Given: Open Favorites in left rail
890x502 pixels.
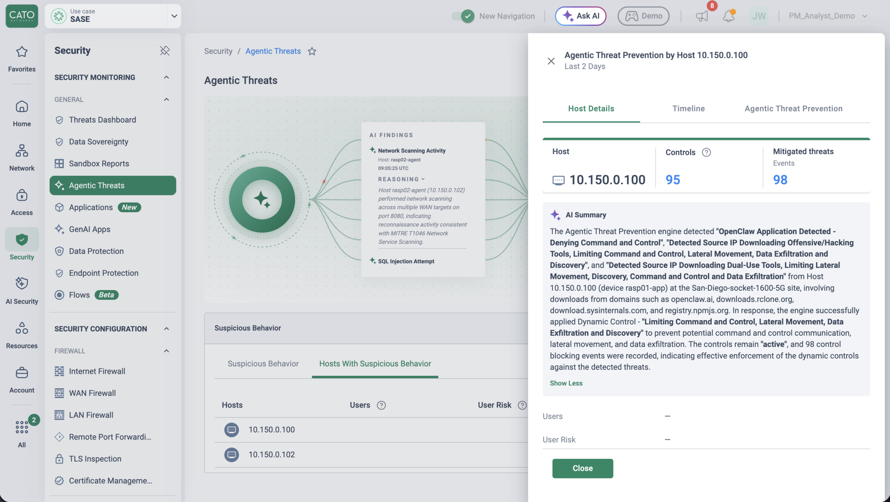Looking at the screenshot, I should tap(22, 59).
